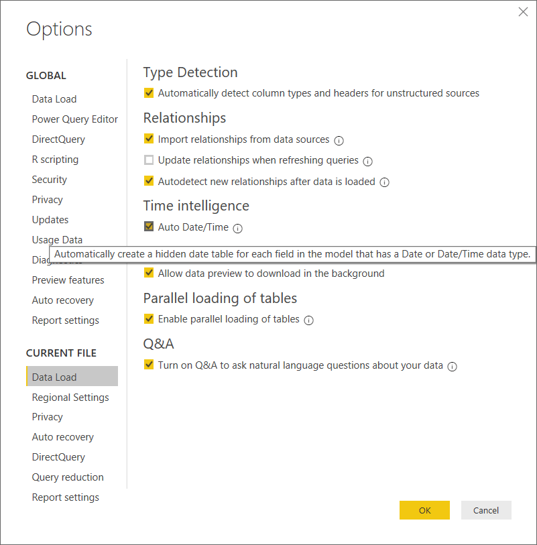537x545 pixels.
Task: Select Usage Data options
Action: [57, 240]
